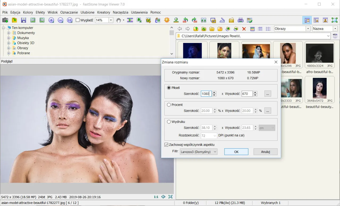The height and width of the screenshot is (206, 340).
Task: Open the image crop board
Action: click(x=148, y=20)
